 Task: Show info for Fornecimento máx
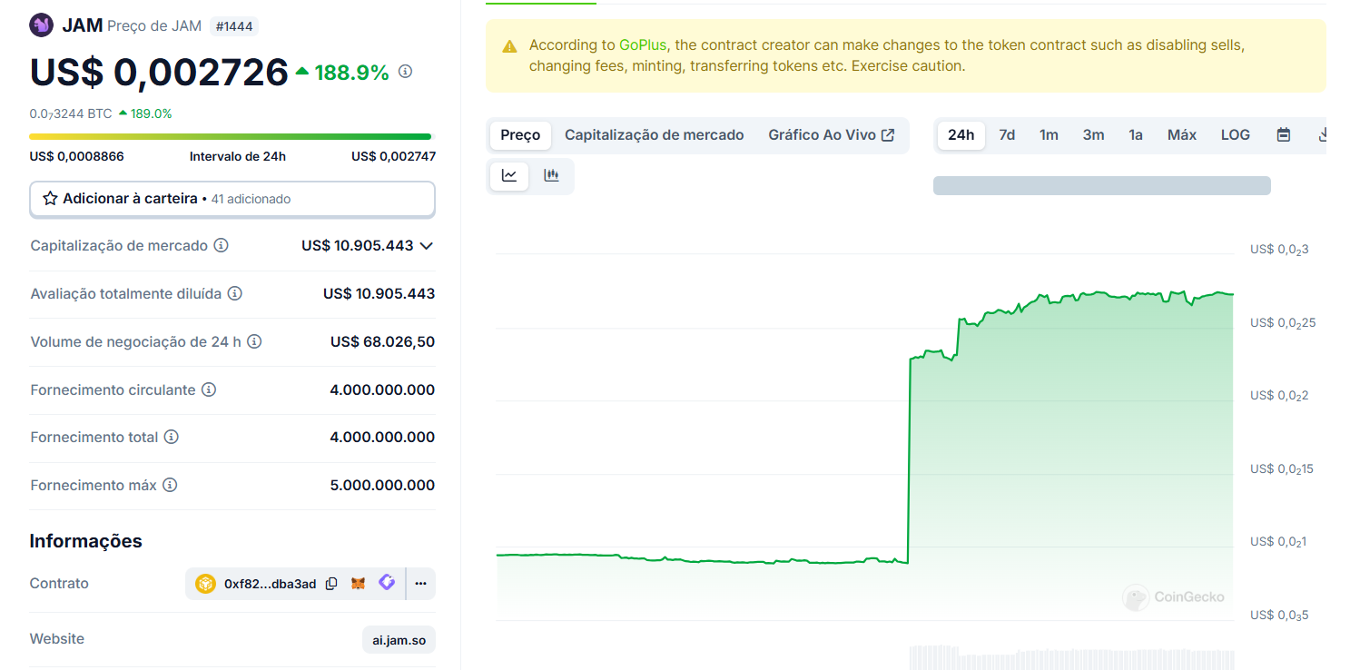pos(170,485)
